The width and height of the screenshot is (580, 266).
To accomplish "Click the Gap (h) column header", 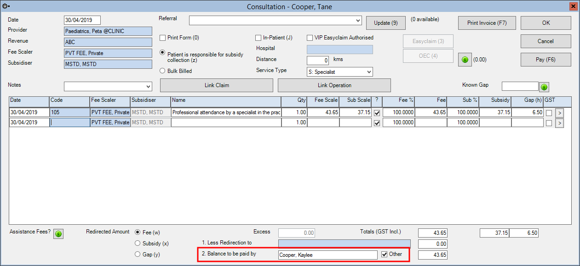I will (x=527, y=101).
